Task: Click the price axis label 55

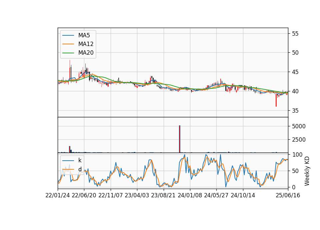Action: point(295,33)
